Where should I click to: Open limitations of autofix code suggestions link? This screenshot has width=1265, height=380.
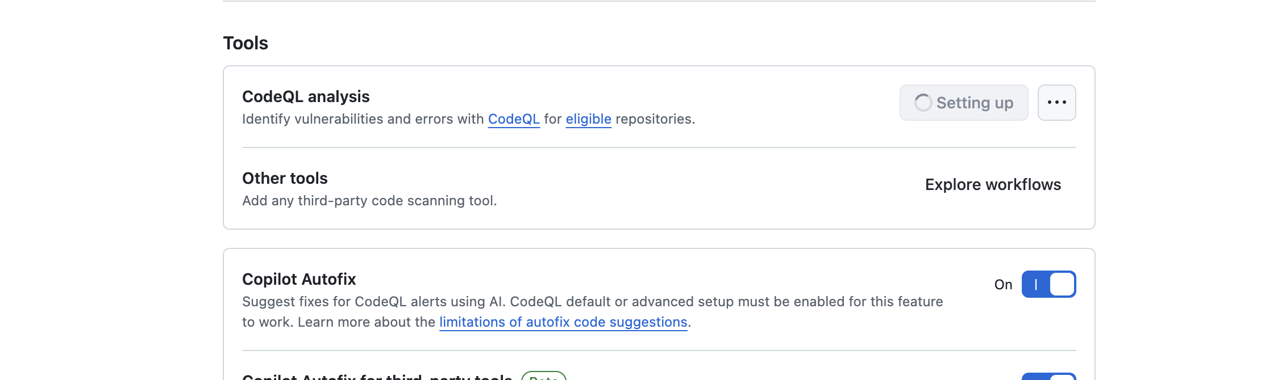click(x=563, y=322)
